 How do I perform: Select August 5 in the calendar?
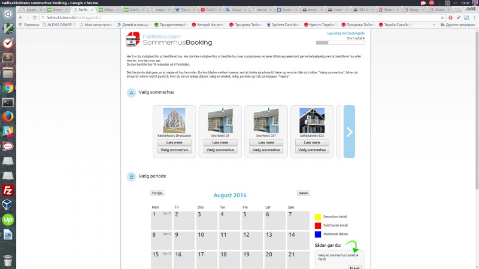252,220
